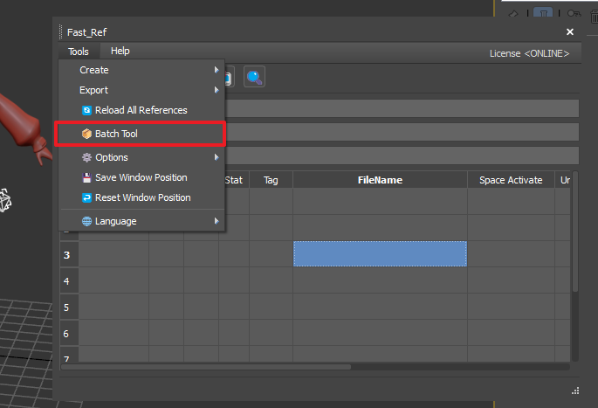Click the License ONLINE status text
This screenshot has width=598, height=408.
529,53
